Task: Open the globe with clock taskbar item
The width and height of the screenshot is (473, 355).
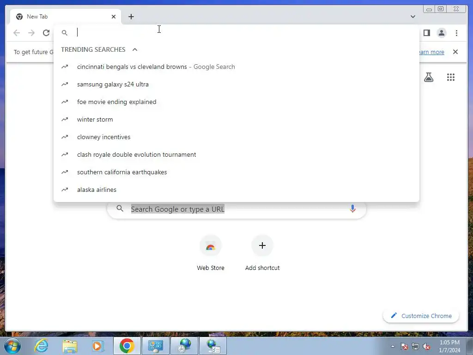Action: 184,346
